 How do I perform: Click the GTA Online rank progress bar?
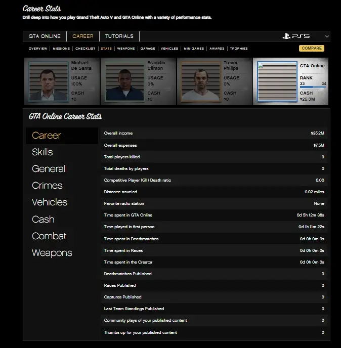[313, 87]
